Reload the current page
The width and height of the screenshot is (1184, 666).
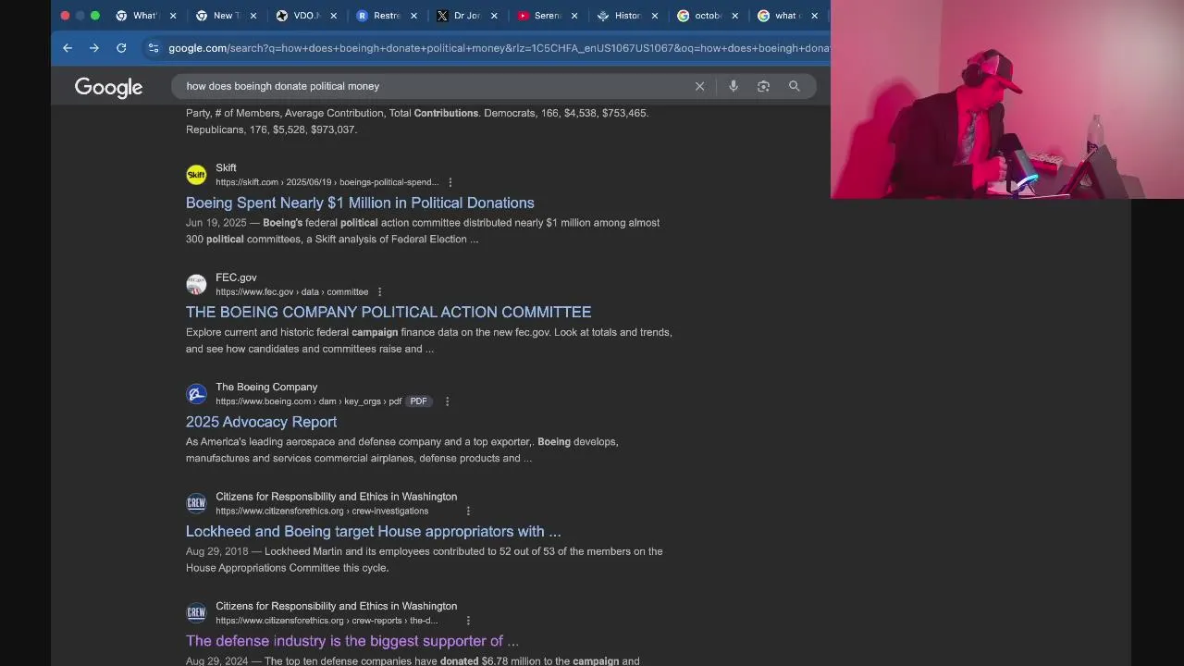point(121,48)
